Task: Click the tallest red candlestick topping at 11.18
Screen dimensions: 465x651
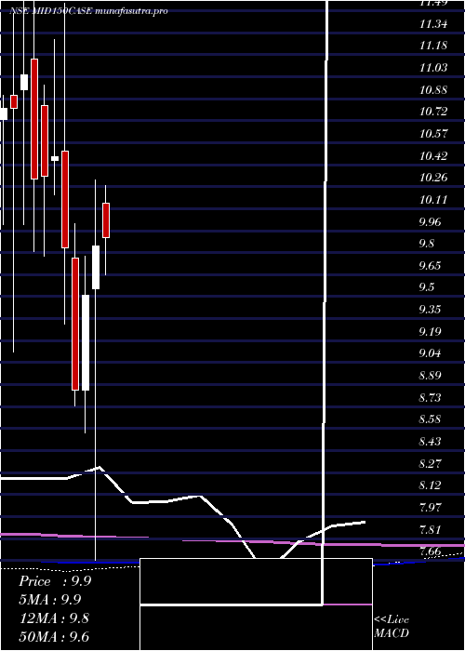Action: pyautogui.click(x=34, y=119)
